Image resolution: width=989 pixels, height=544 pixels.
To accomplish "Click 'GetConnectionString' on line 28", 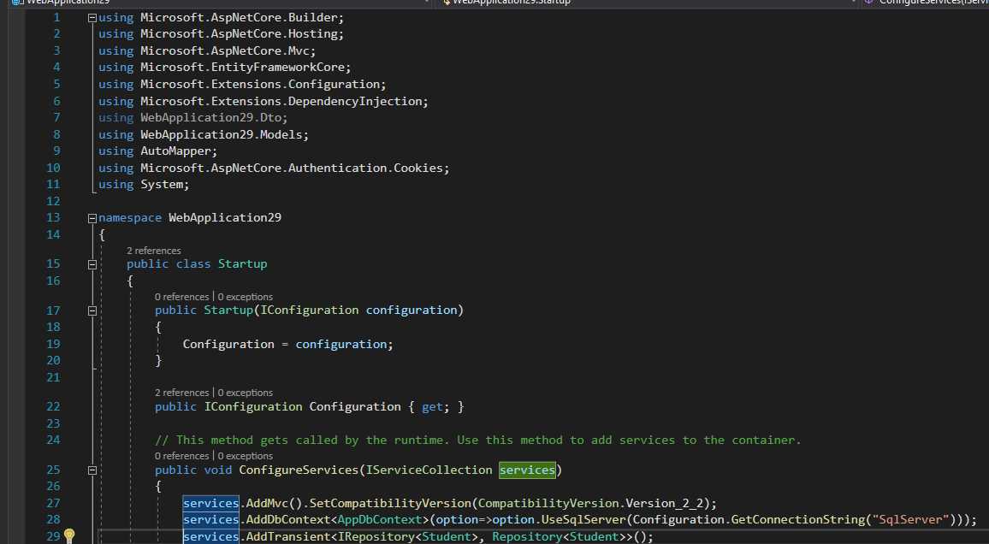I will click(798, 519).
